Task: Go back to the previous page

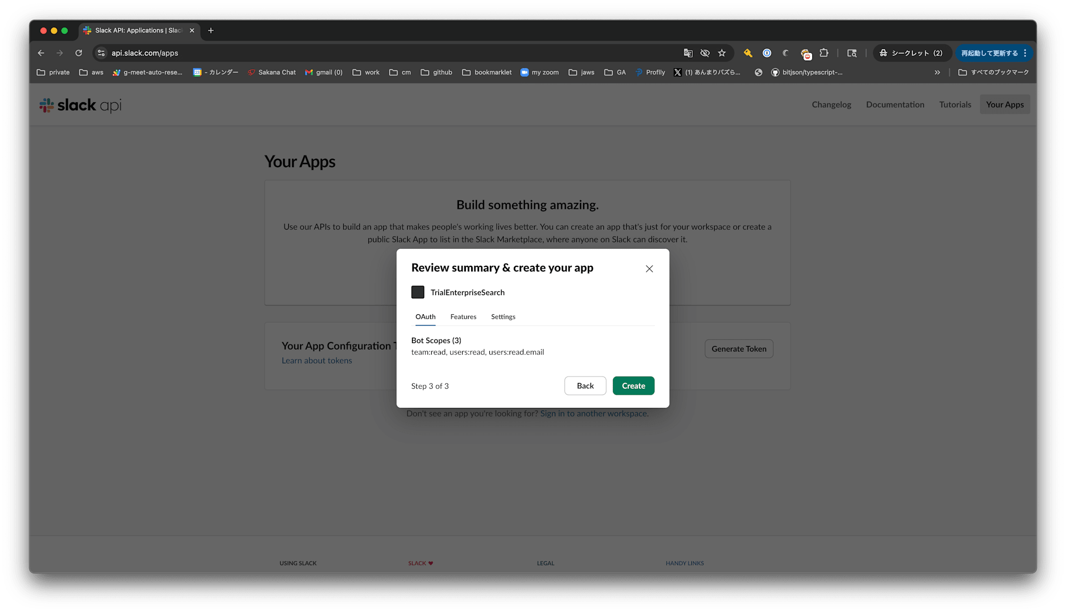Action: [x=41, y=53]
